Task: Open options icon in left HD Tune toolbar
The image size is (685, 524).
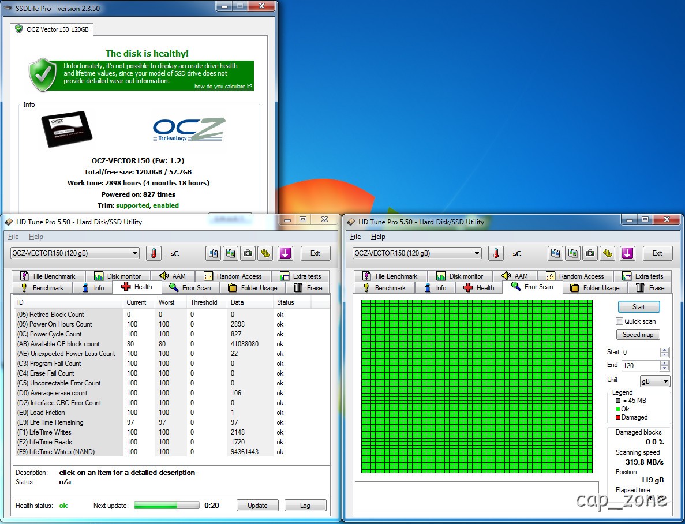Action: [x=265, y=253]
